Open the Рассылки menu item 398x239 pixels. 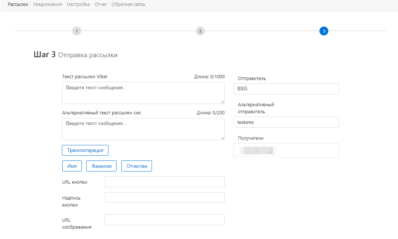[18, 4]
